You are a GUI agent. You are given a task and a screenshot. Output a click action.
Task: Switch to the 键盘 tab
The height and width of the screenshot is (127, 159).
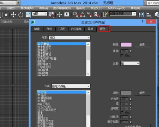tap(37, 29)
